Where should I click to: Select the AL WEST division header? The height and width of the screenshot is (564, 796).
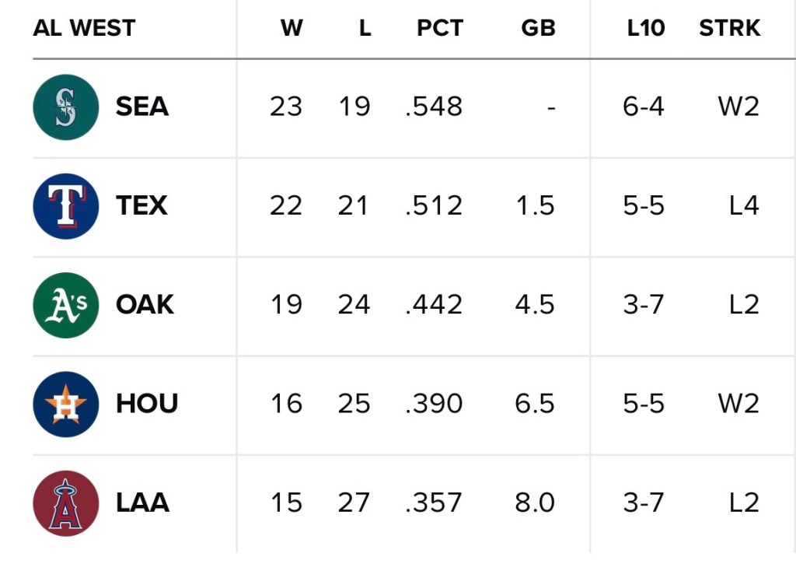(84, 29)
